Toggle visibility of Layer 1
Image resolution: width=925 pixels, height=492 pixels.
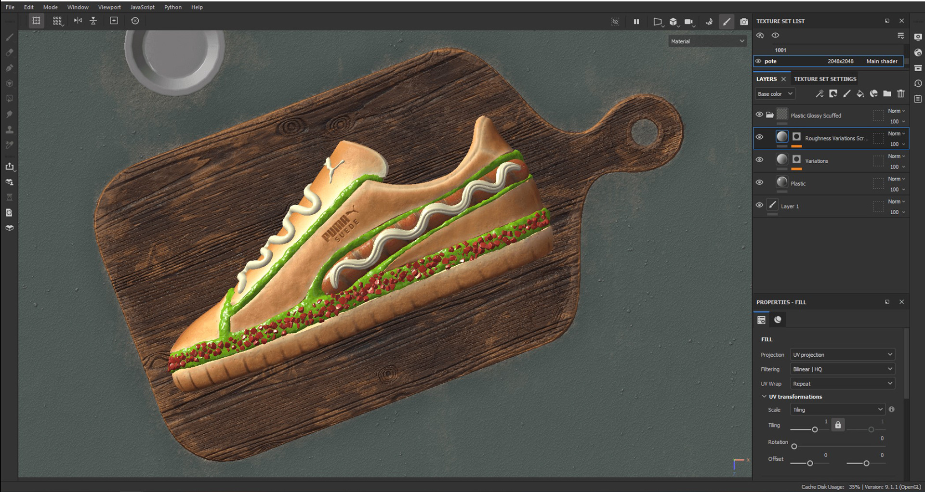point(759,205)
